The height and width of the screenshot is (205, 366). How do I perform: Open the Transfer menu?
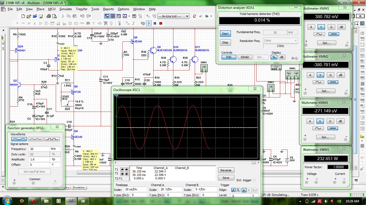click(x=81, y=9)
